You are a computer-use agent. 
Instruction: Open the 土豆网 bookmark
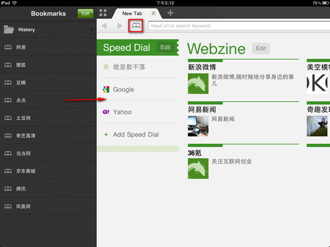pyautogui.click(x=48, y=118)
